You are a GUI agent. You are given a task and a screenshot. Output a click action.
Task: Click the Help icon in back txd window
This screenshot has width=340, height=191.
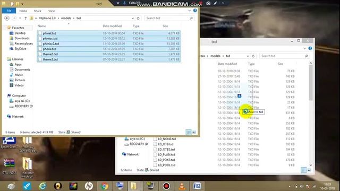pyautogui.click(x=310, y=48)
